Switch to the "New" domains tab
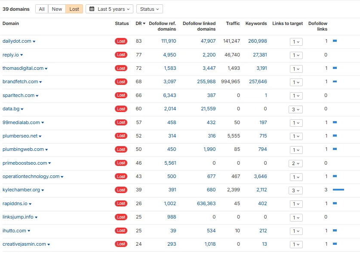 point(56,9)
